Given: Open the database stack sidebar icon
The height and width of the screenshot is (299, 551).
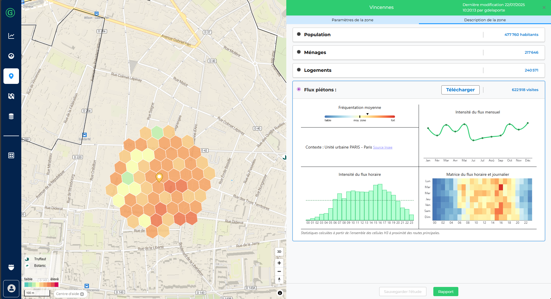Looking at the screenshot, I should (x=11, y=116).
